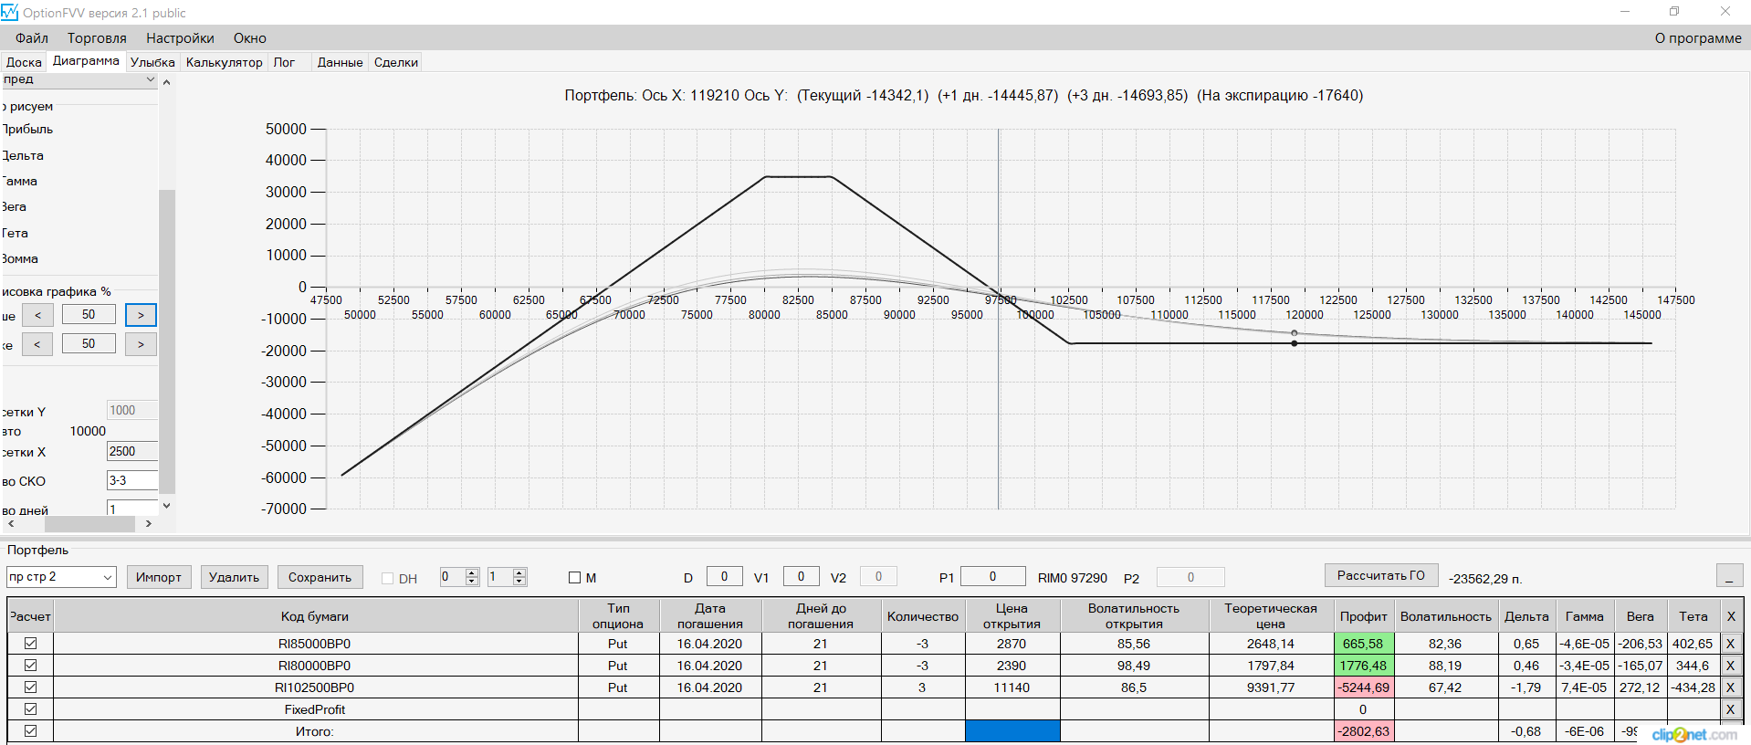Image resolution: width=1751 pixels, height=745 pixels.
Task: Switch to the Лог tab
Action: pos(284,62)
